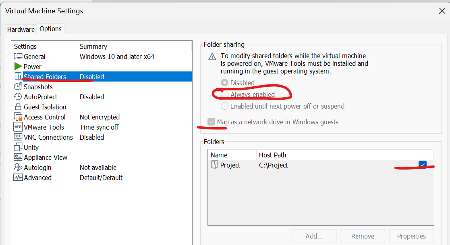The image size is (450, 245).
Task: Click the Name column header in Folders
Action: tap(232, 155)
